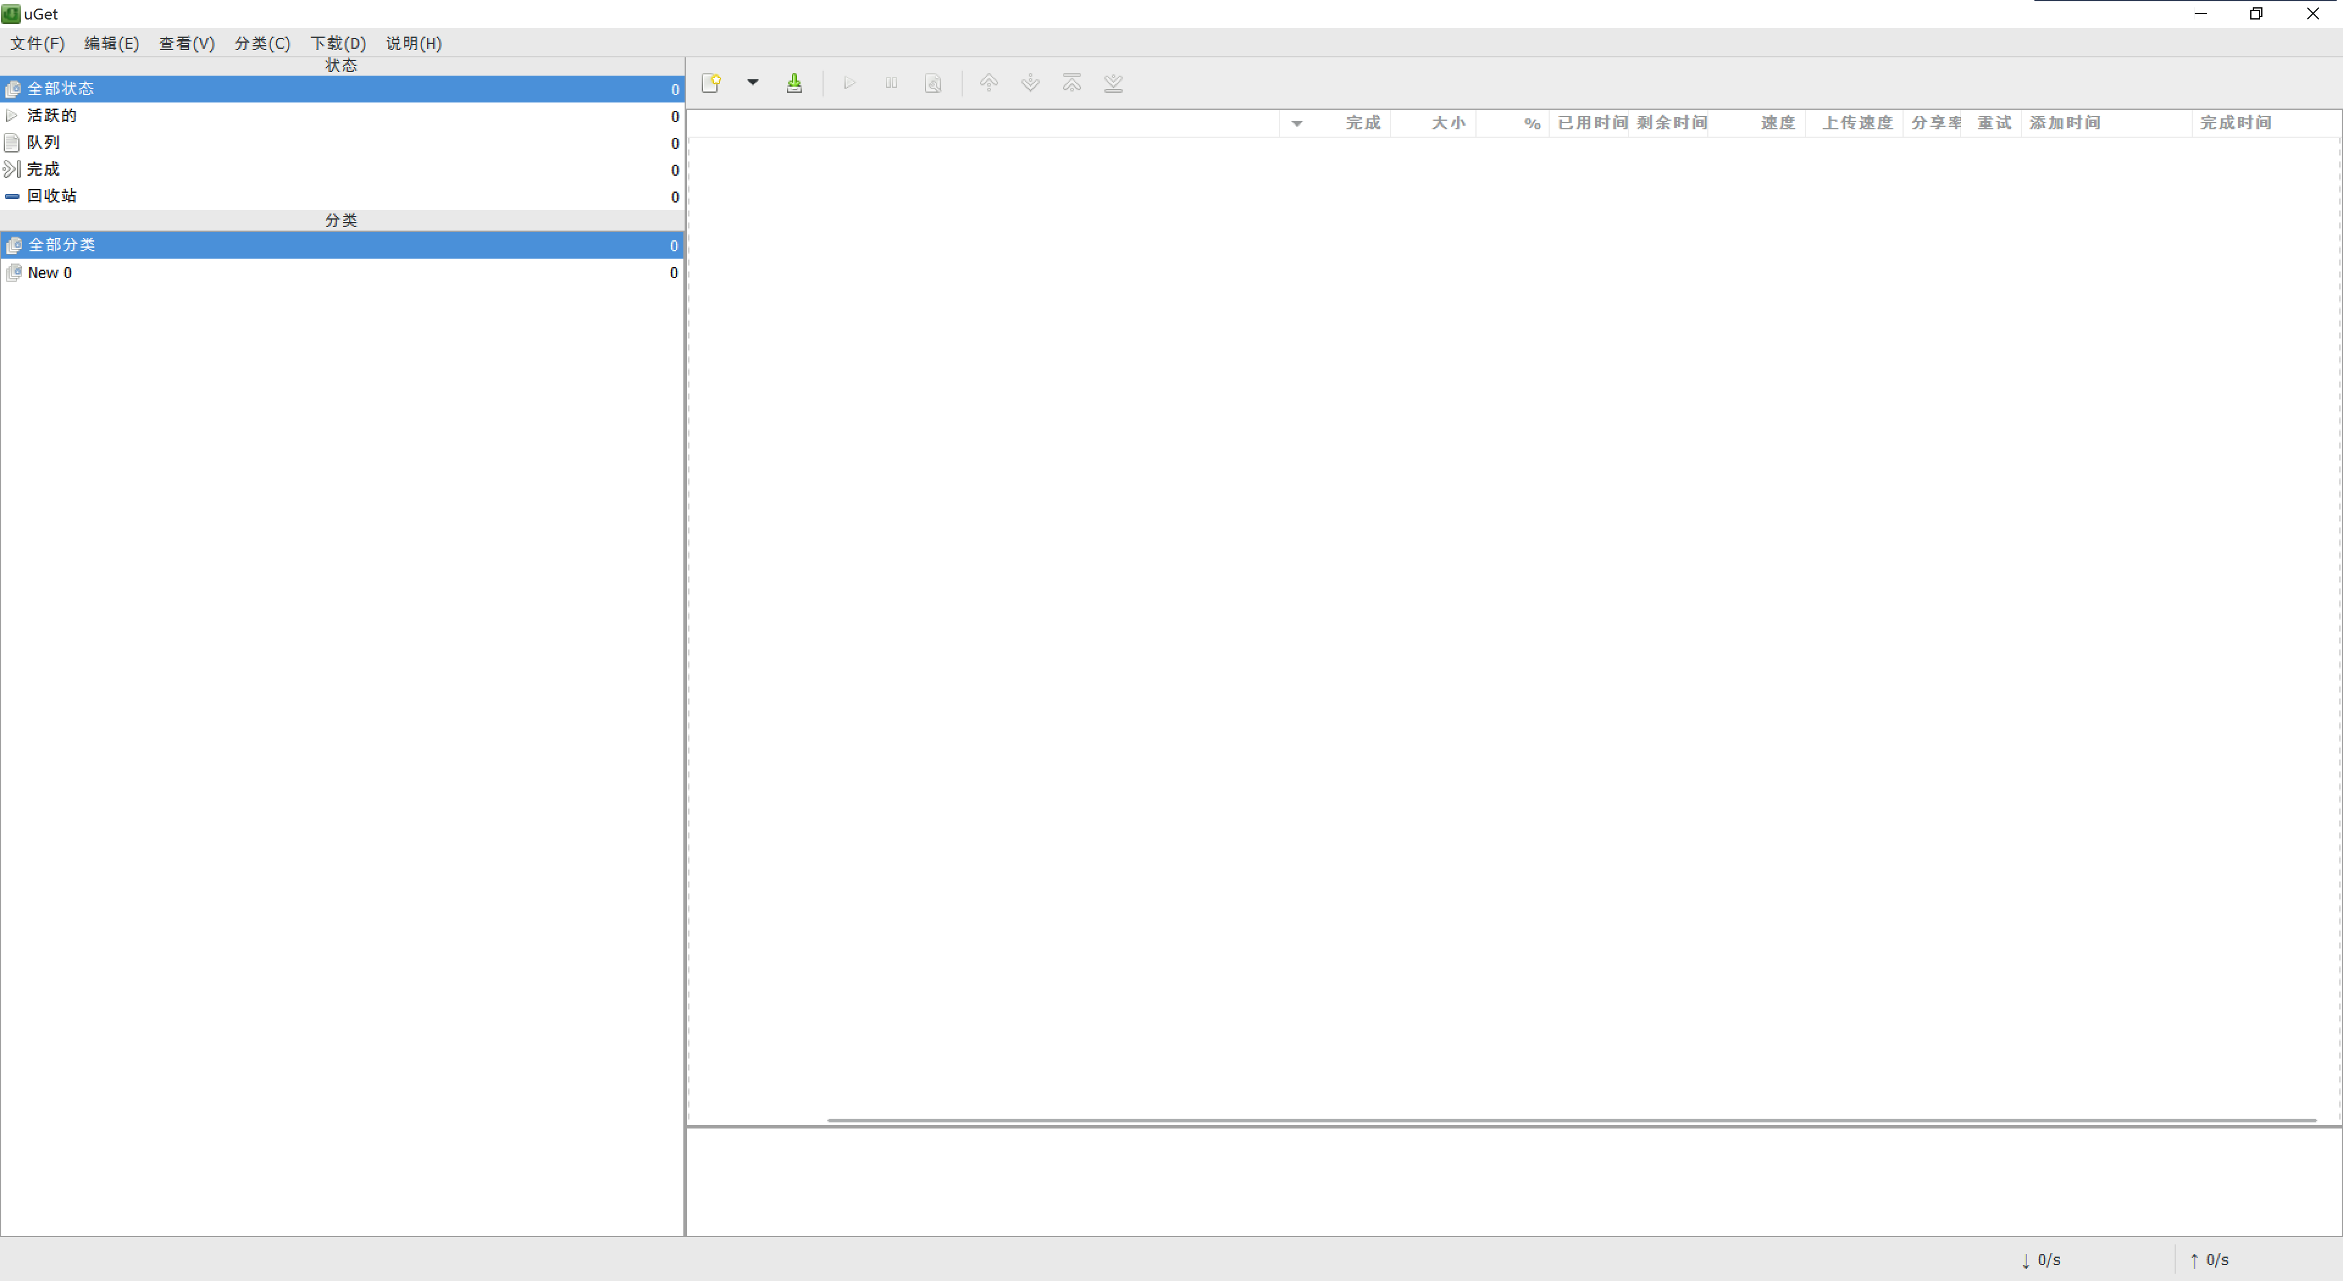The image size is (2343, 1281).
Task: Click the sort arrow column header
Action: tap(1297, 124)
